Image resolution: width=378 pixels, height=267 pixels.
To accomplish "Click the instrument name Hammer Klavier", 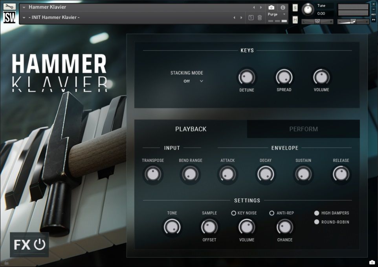I will tap(47, 7).
